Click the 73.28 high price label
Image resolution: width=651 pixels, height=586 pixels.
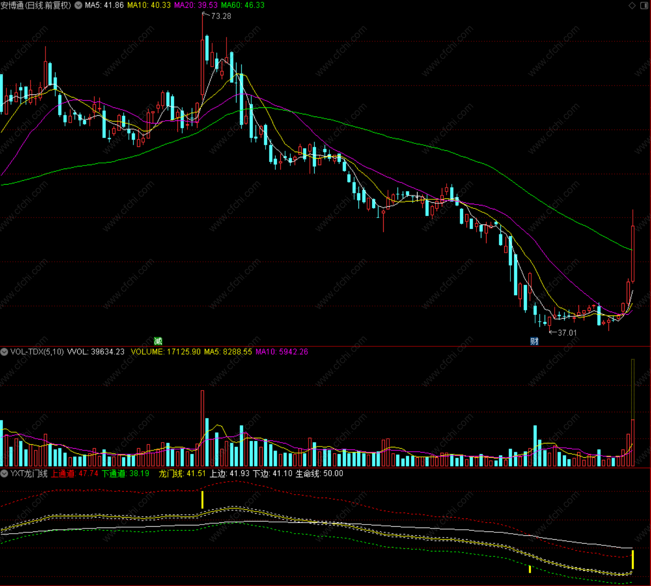click(x=221, y=16)
